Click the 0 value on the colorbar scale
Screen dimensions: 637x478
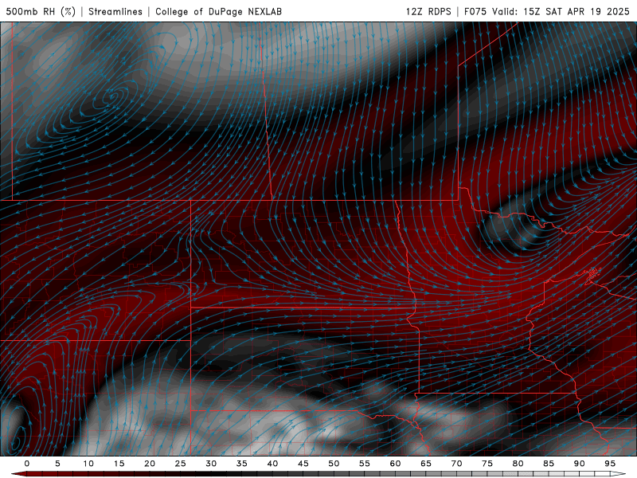pos(27,464)
